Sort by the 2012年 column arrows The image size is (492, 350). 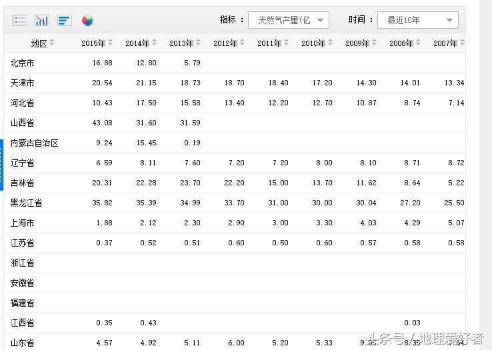[242, 43]
